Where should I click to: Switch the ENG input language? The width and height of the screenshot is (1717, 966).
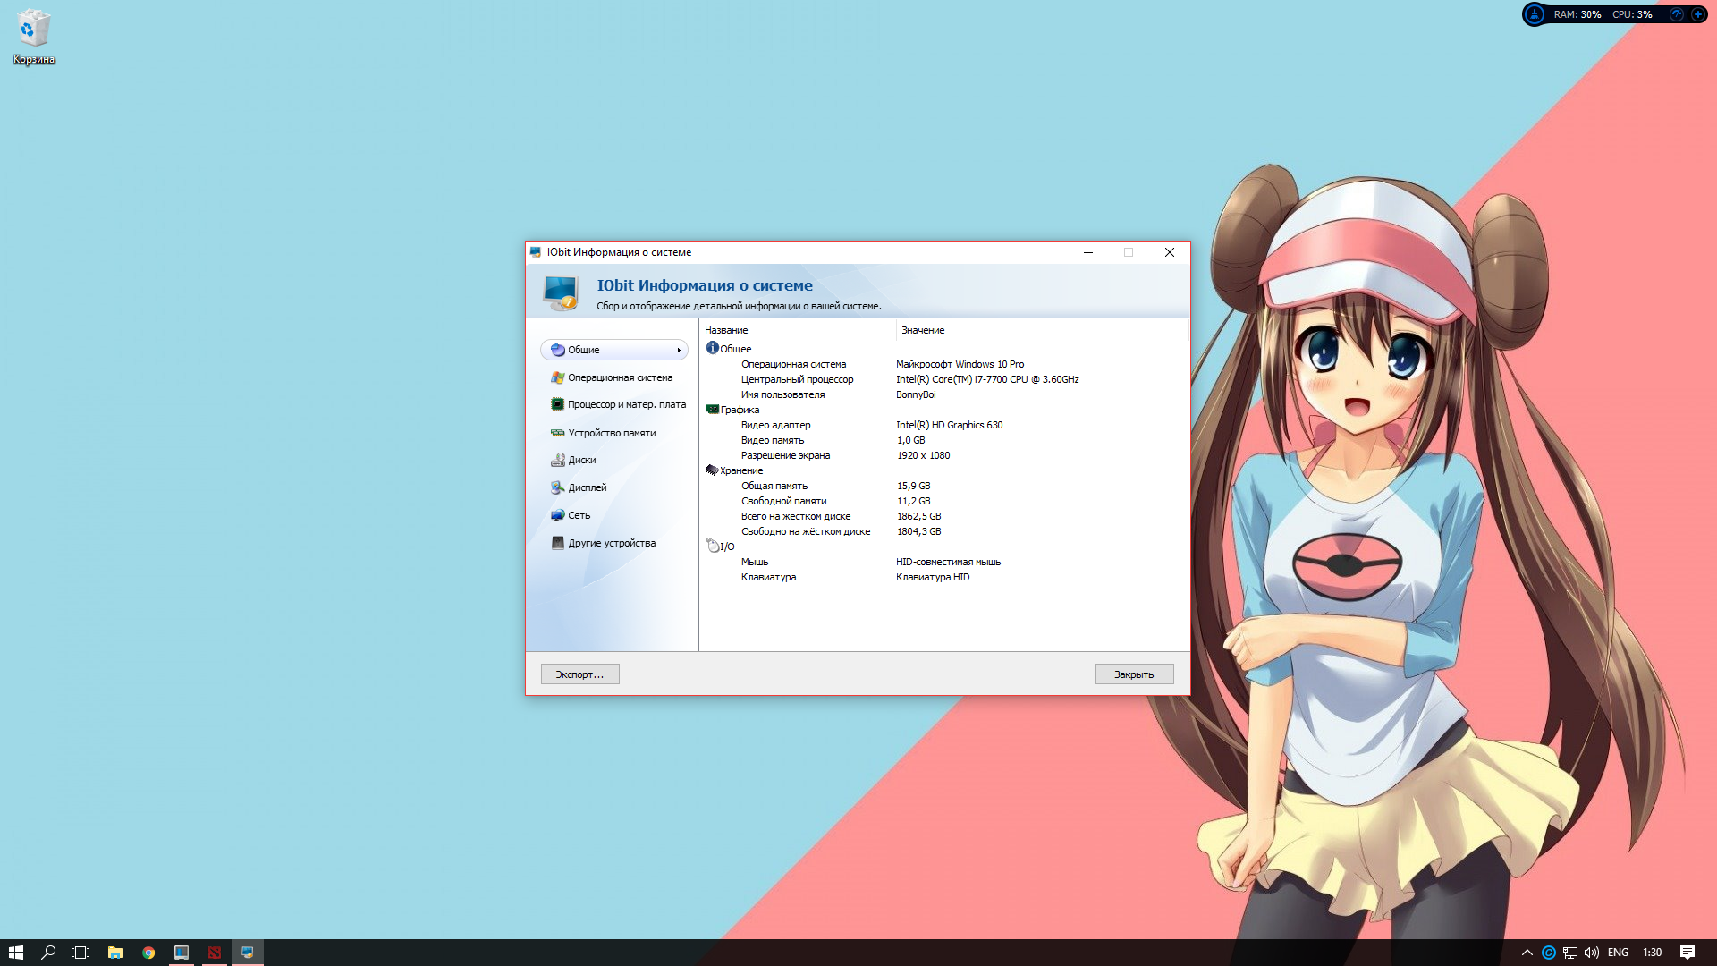pyautogui.click(x=1618, y=953)
